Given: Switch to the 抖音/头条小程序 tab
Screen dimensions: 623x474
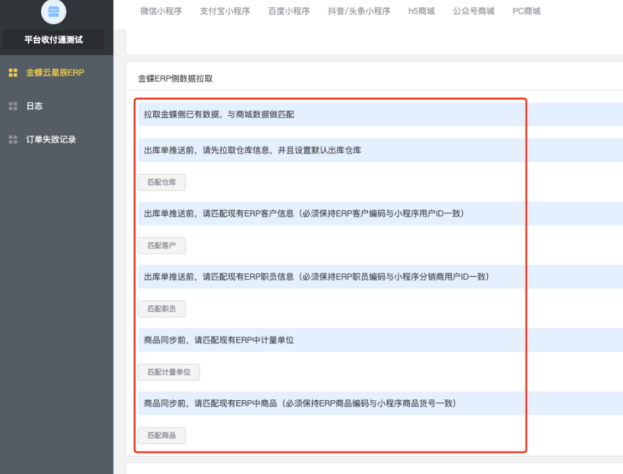Looking at the screenshot, I should [x=359, y=11].
